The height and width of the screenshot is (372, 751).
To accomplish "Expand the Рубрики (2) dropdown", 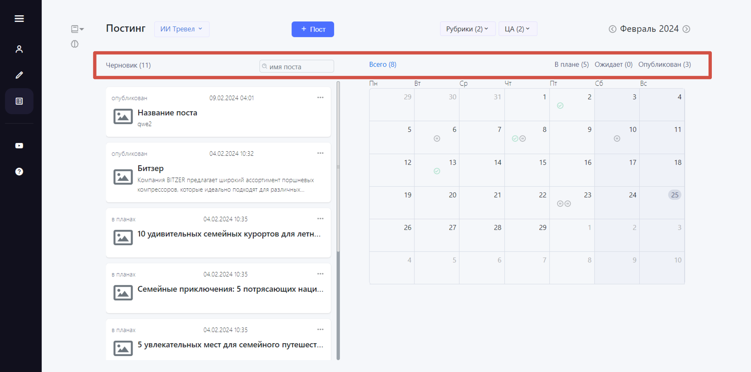I will tap(467, 29).
